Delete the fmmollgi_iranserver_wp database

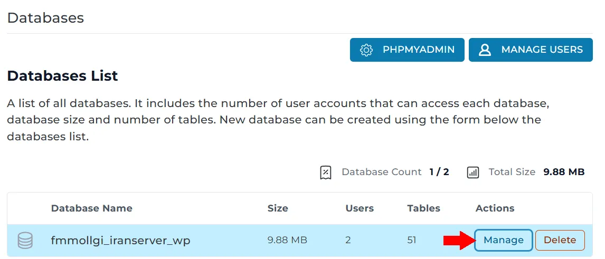tap(560, 240)
